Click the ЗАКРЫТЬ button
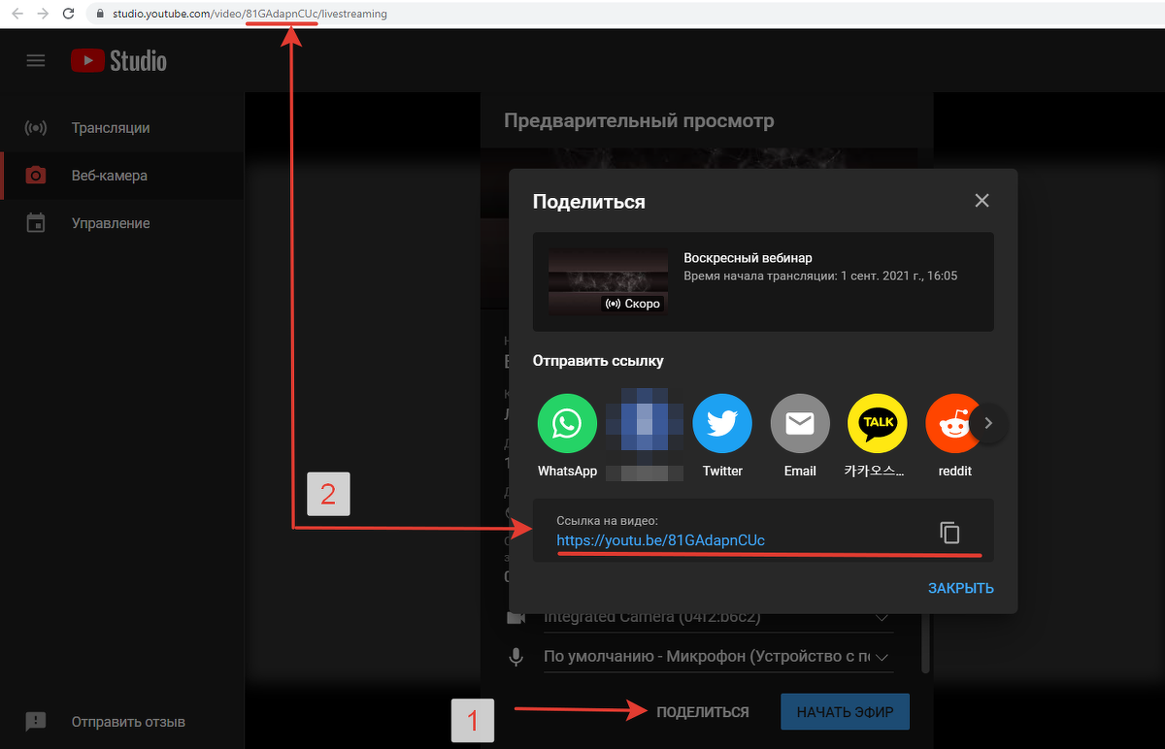 pos(960,588)
